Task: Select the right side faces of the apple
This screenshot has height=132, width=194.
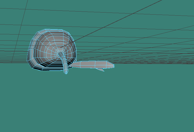Action: [x=72, y=50]
